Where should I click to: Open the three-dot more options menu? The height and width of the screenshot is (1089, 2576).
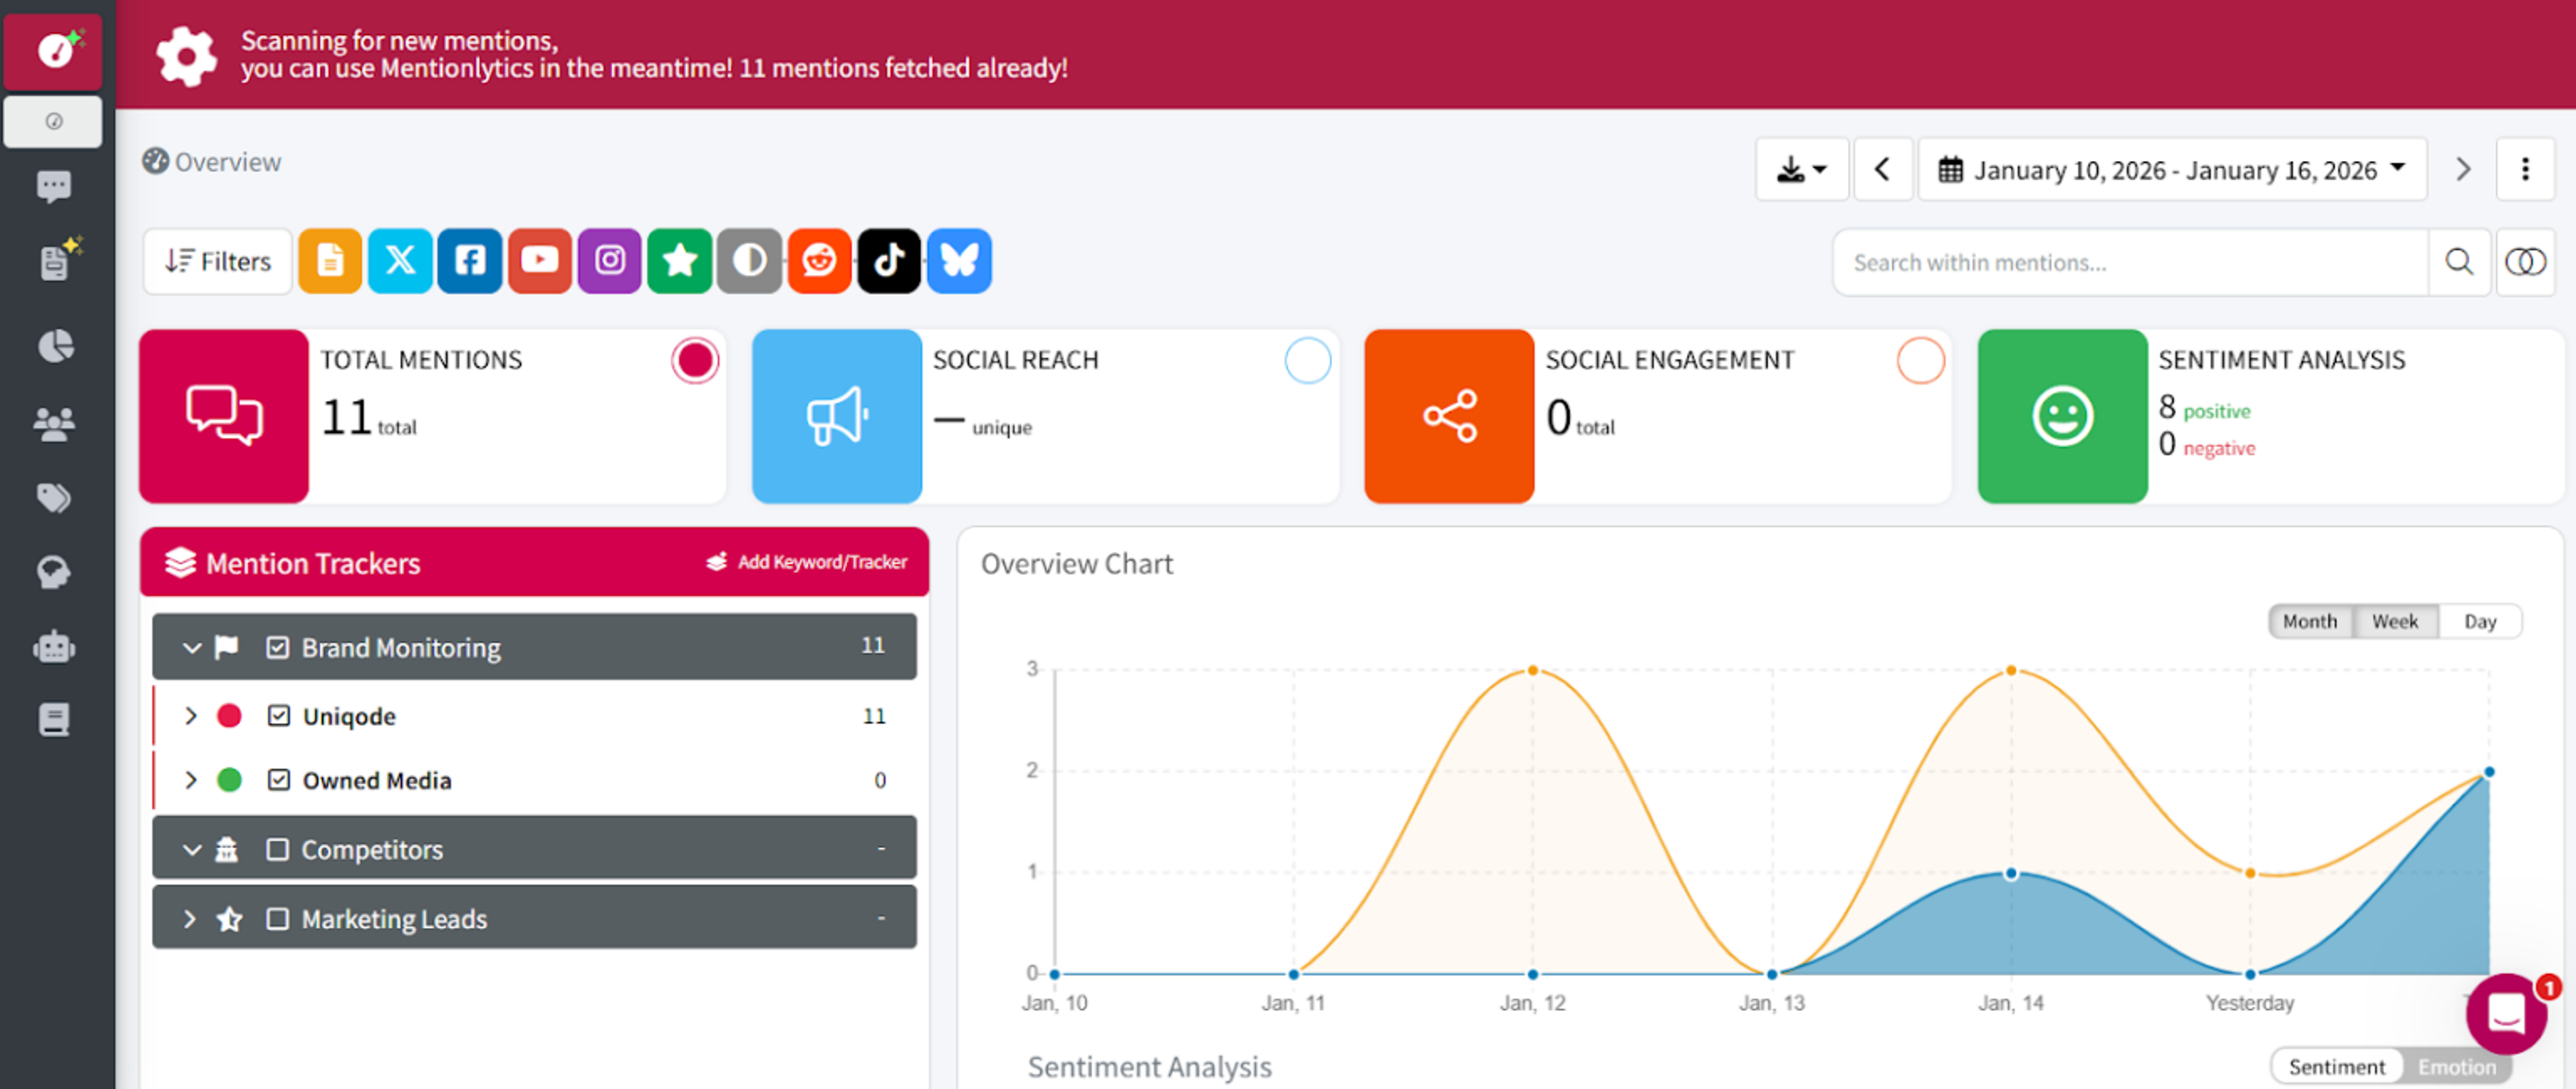pyautogui.click(x=2525, y=169)
